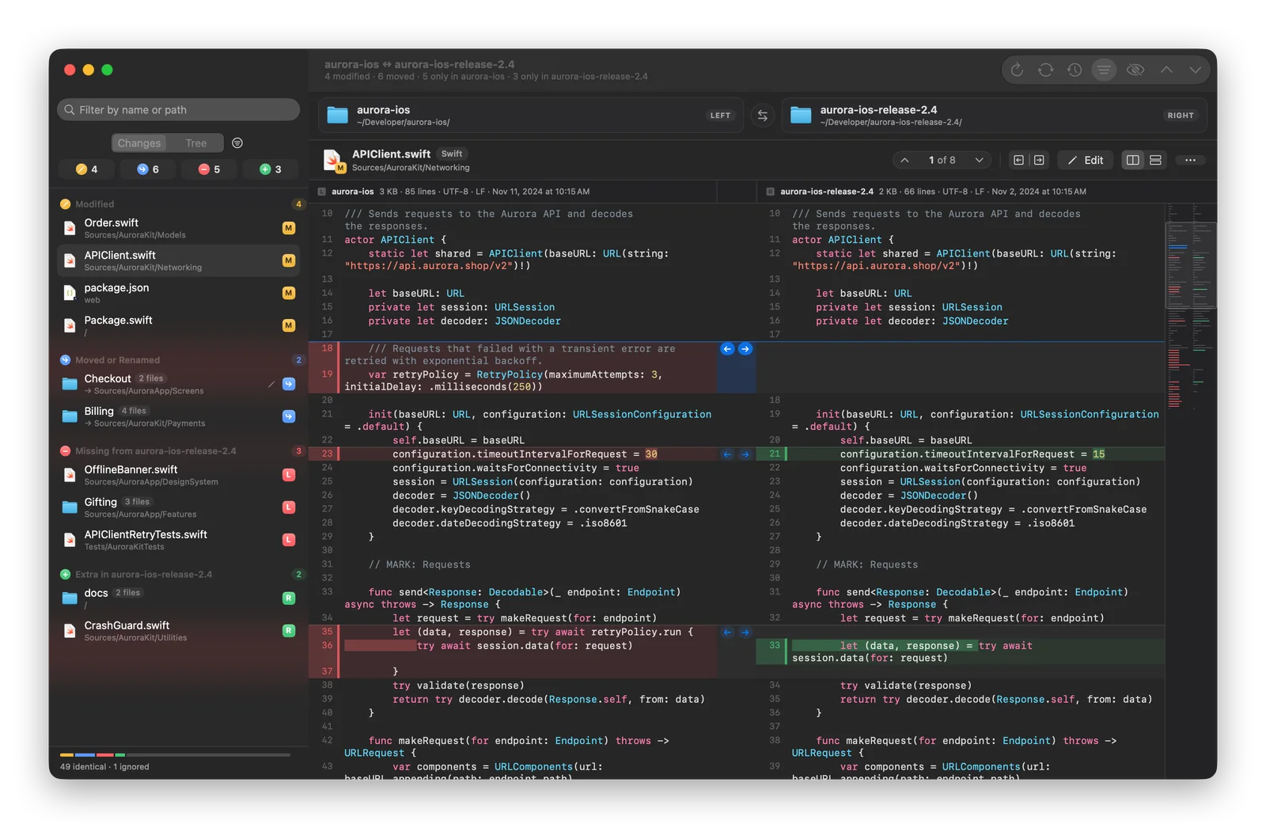The height and width of the screenshot is (828, 1266).
Task: Open the Gifting folder with 3 files
Action: click(178, 507)
